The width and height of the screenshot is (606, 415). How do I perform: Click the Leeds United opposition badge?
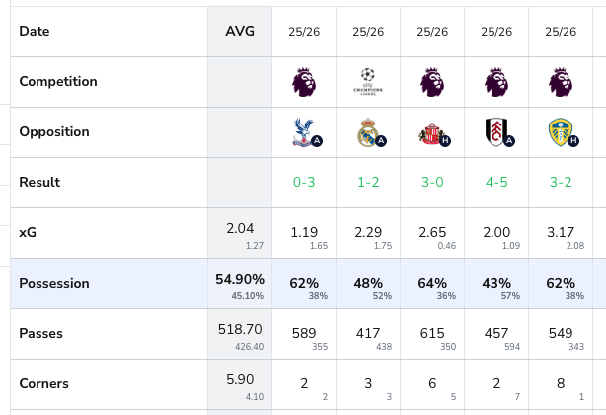[x=560, y=132]
